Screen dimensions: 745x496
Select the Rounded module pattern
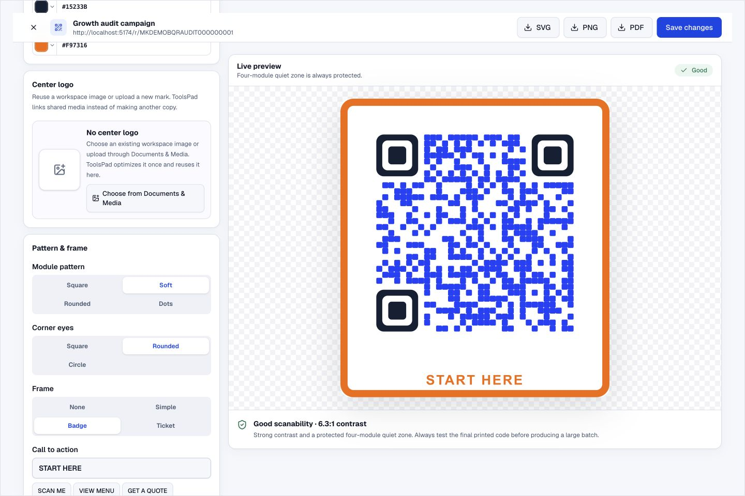(77, 304)
